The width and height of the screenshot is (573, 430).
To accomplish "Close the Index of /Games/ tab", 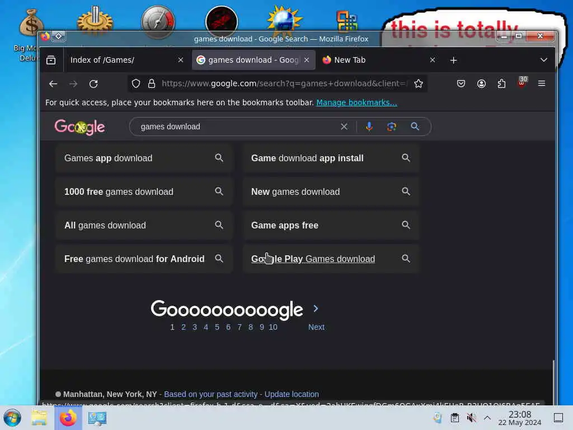I will (181, 60).
